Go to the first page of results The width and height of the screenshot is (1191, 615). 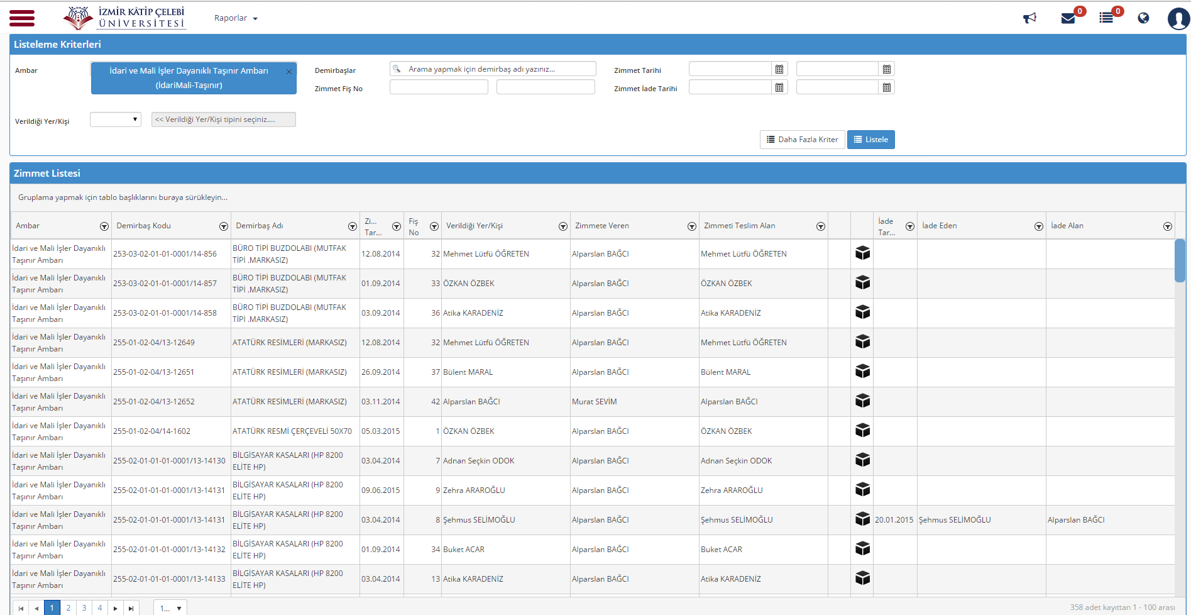[x=21, y=608]
